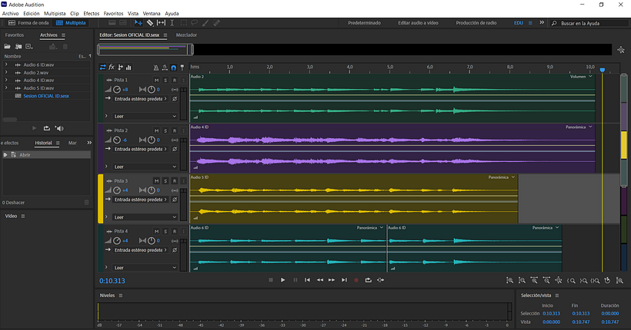This screenshot has height=330, width=631.
Task: Adjust Pista 2 pan knob
Action: (152, 140)
